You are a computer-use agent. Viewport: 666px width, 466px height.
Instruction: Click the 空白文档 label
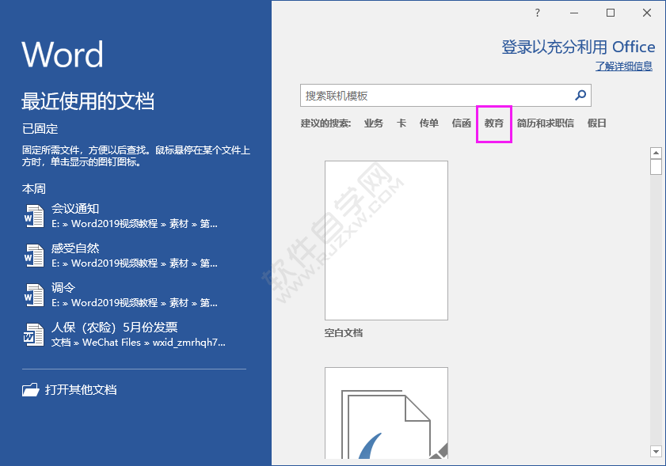[343, 333]
